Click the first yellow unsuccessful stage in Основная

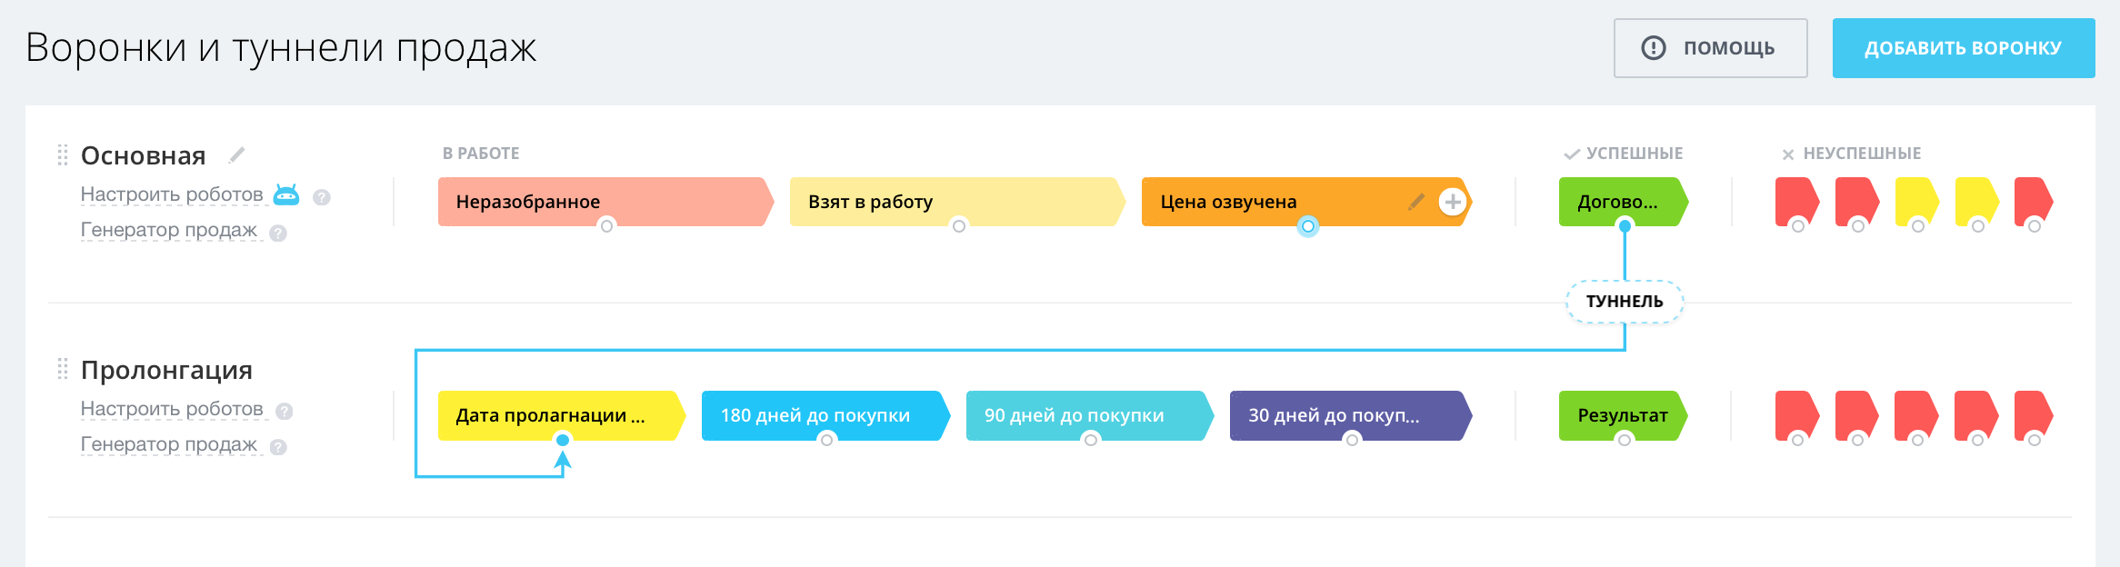tap(1916, 200)
